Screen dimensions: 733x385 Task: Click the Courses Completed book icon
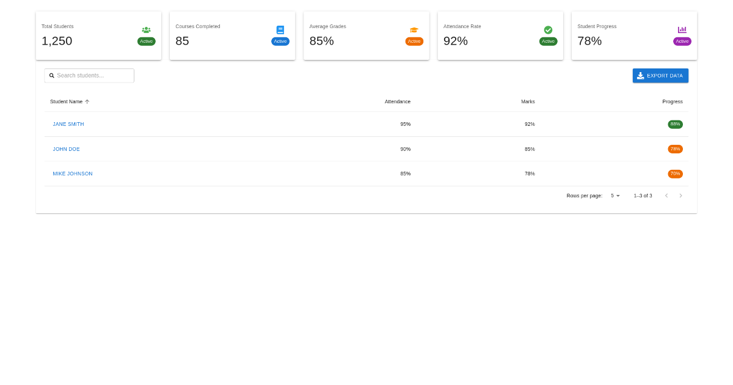(x=280, y=29)
